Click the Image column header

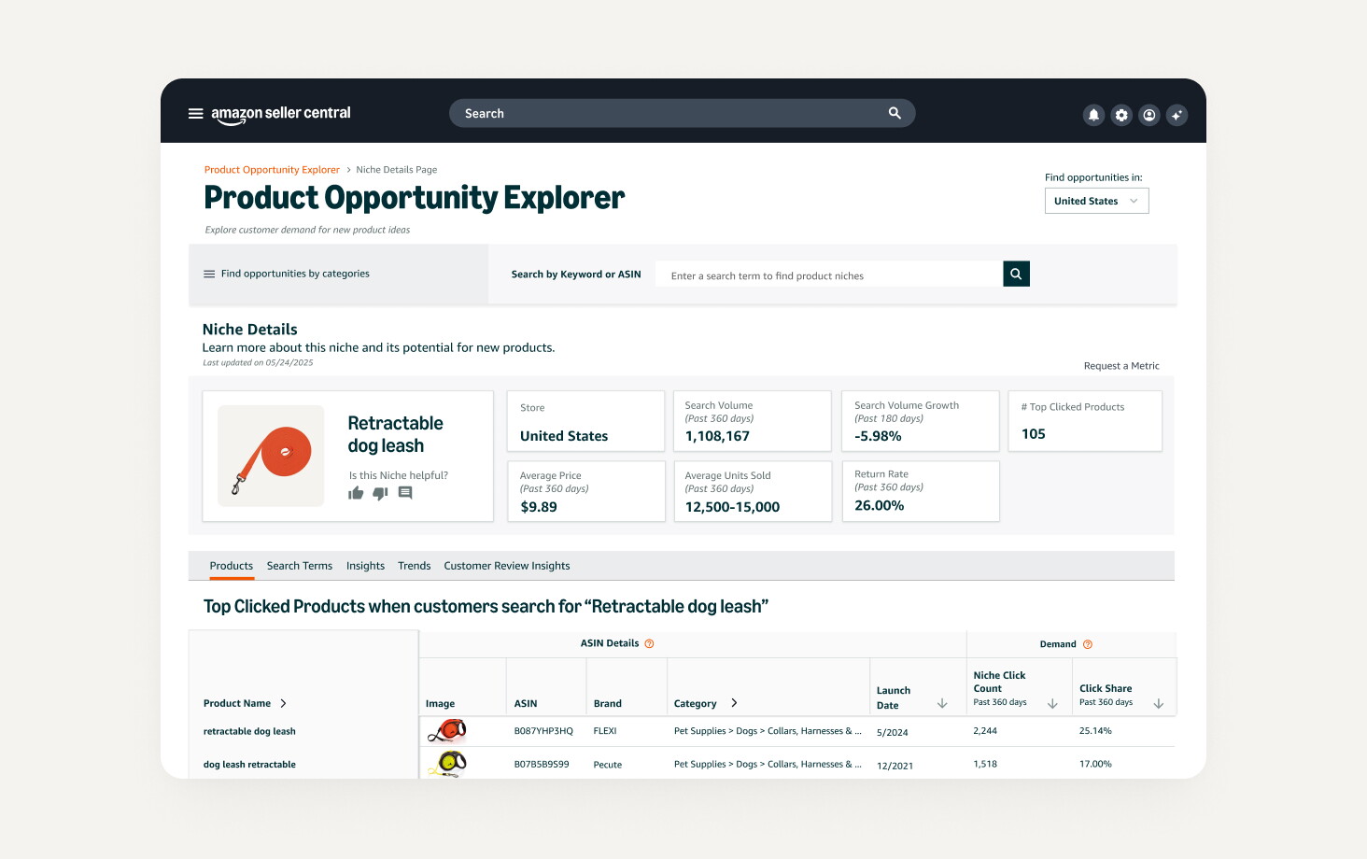pos(441,704)
